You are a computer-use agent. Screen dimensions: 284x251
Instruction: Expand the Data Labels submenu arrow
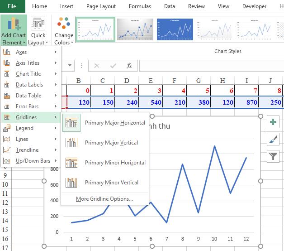(x=56, y=85)
